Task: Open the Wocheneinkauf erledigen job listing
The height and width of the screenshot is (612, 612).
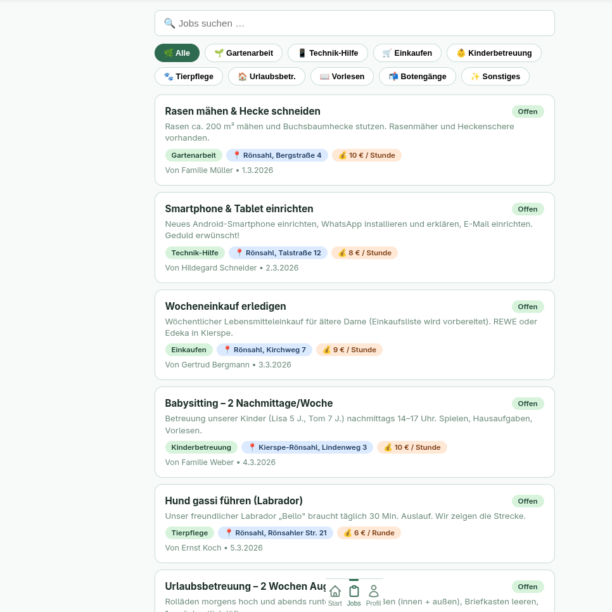Action: (226, 307)
